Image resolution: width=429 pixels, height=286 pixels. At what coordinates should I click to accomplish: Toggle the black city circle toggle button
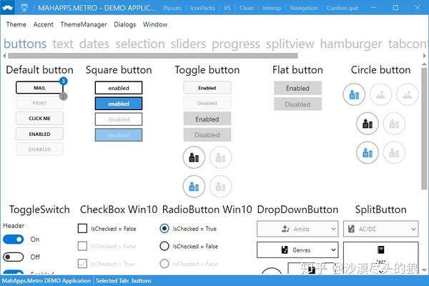194,157
